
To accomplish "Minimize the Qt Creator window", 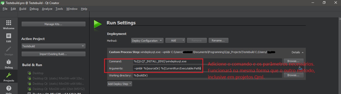I will click(x=313, y=3).
